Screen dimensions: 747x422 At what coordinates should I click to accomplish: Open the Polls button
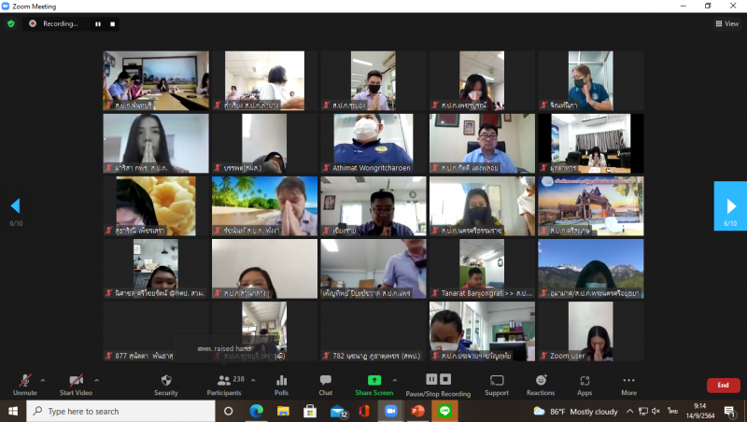(x=282, y=385)
